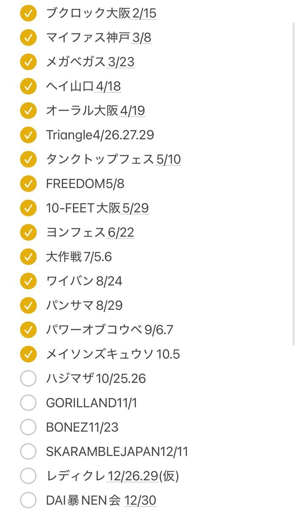297x510 pixels.
Task: Check off the BONEZ 11/23 item
Action: pos(28,427)
